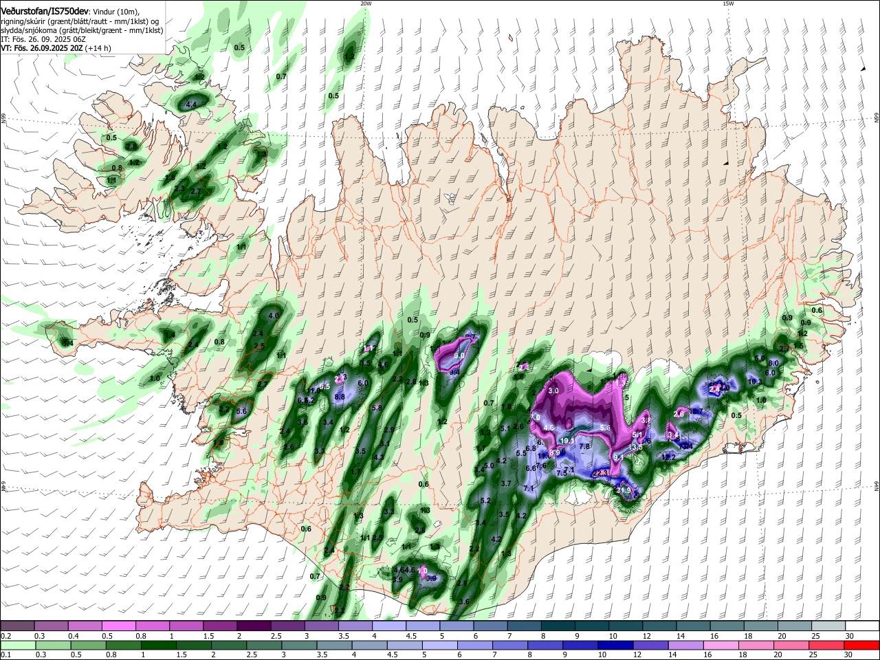
Task: Pick the dusky purple 0.2–0.3 snow legend swatch
Action: click(19, 626)
